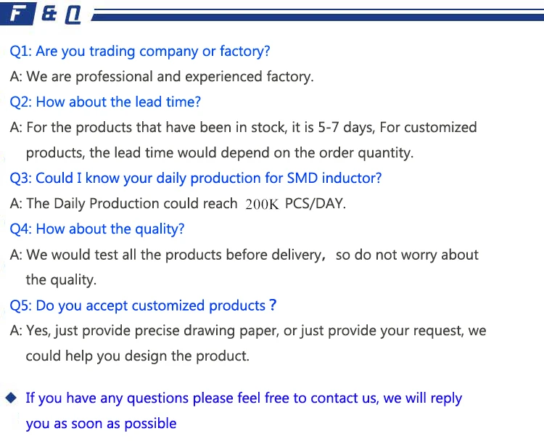Click 'could help you design the product'
544x447 pixels.
click(x=138, y=356)
